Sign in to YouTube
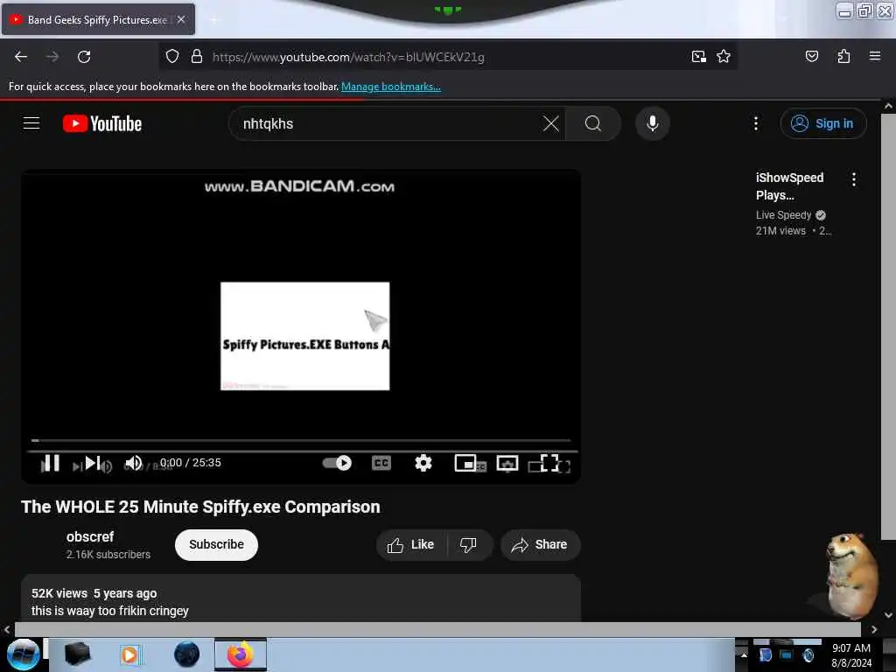Viewport: 896px width, 672px height. point(823,123)
